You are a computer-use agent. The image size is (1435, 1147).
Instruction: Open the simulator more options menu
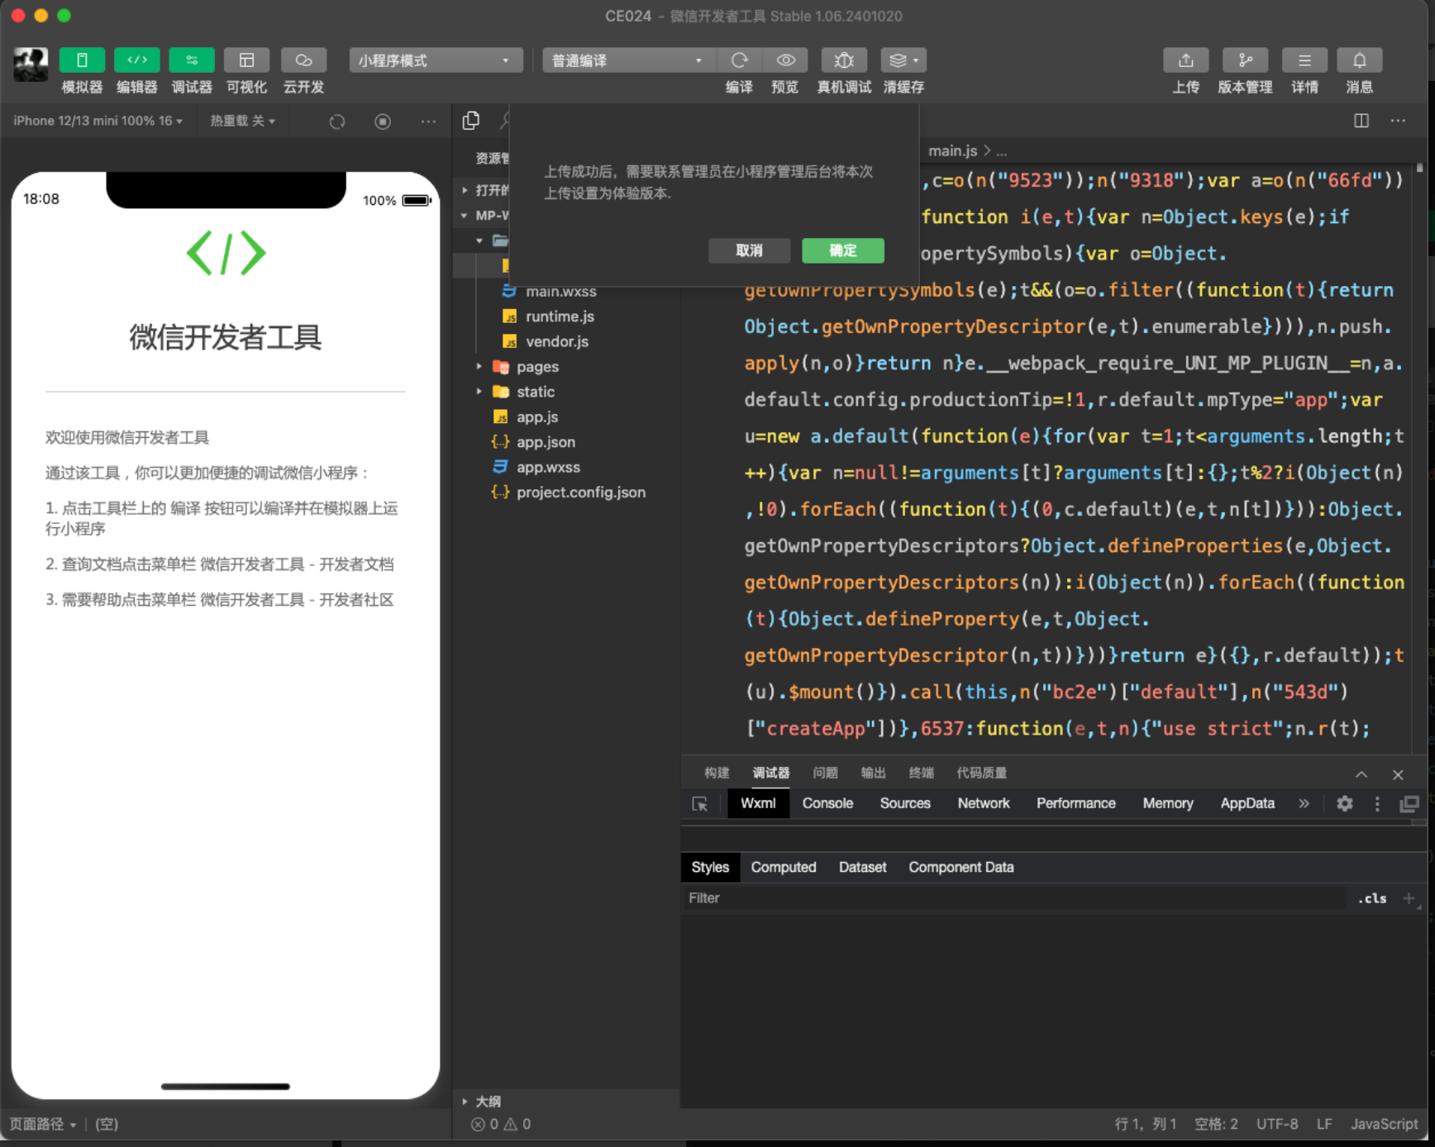pyautogui.click(x=428, y=121)
